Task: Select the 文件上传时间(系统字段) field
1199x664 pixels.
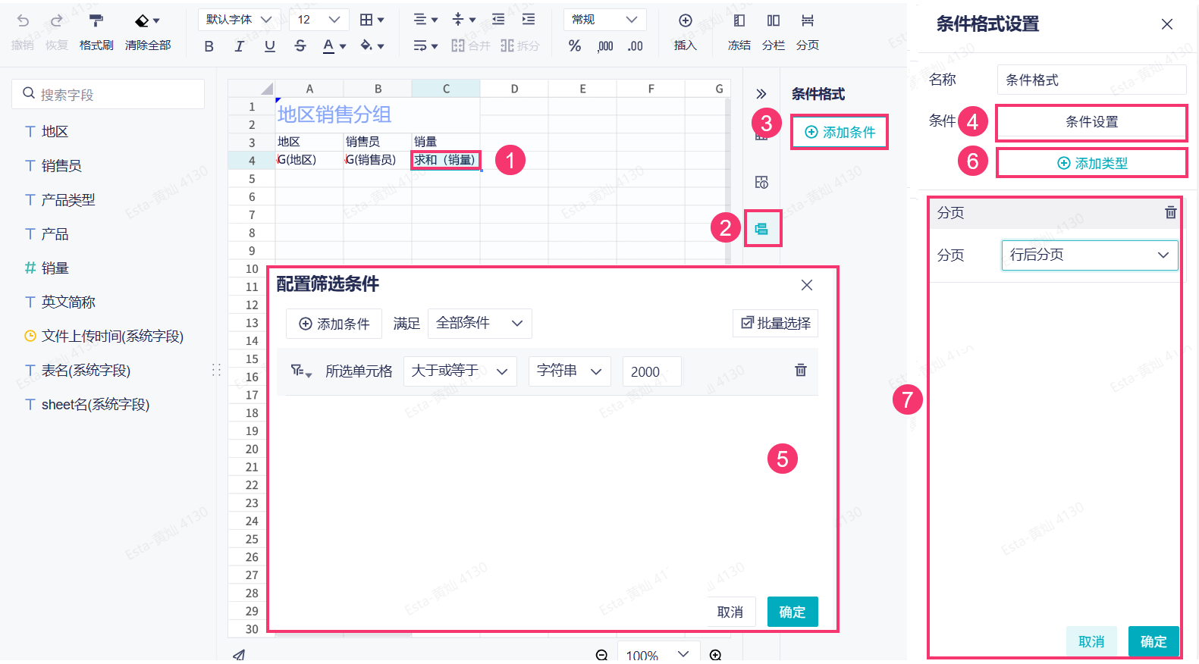Action: (112, 337)
